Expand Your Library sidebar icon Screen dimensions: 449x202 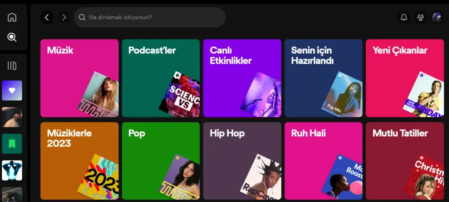coord(12,66)
